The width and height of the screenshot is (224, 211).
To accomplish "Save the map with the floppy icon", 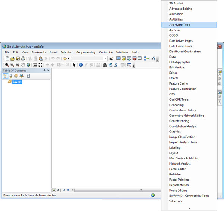I will pos(18,58).
